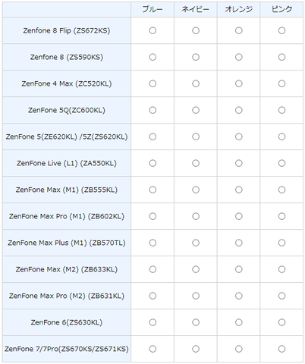Select pink circle for ZenFone 5Q

click(x=281, y=110)
